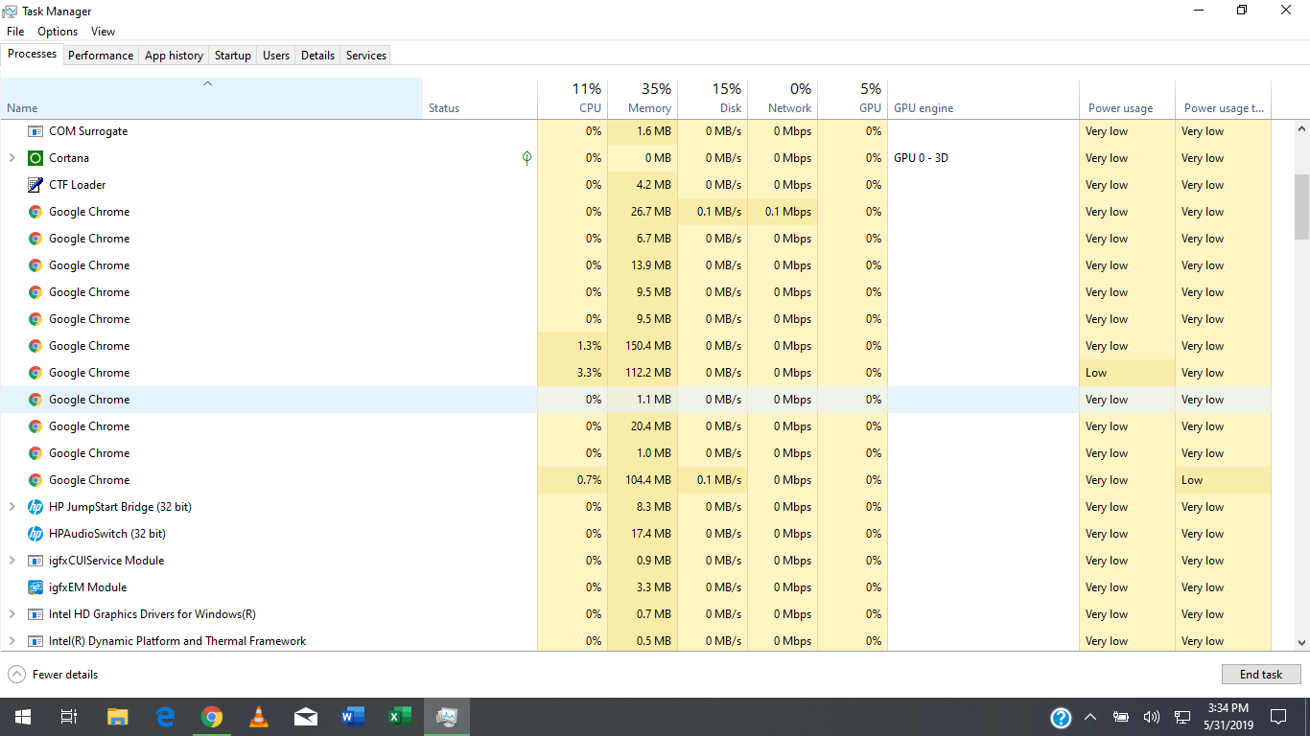The height and width of the screenshot is (736, 1310).
Task: Click the Task Manager taskbar icon
Action: pyautogui.click(x=447, y=717)
